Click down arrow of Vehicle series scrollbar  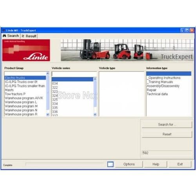tap(95, 114)
